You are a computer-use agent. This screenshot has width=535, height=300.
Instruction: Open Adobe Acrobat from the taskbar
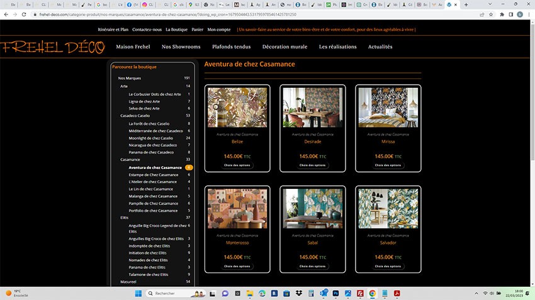397,293
